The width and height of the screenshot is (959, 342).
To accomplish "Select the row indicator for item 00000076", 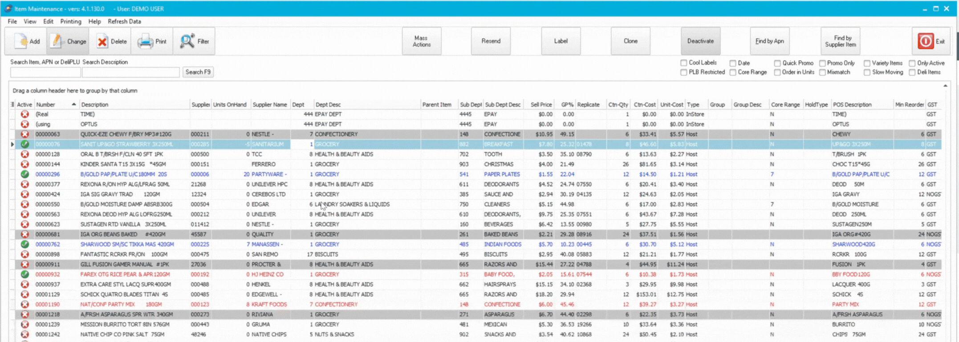I will pos(12,144).
